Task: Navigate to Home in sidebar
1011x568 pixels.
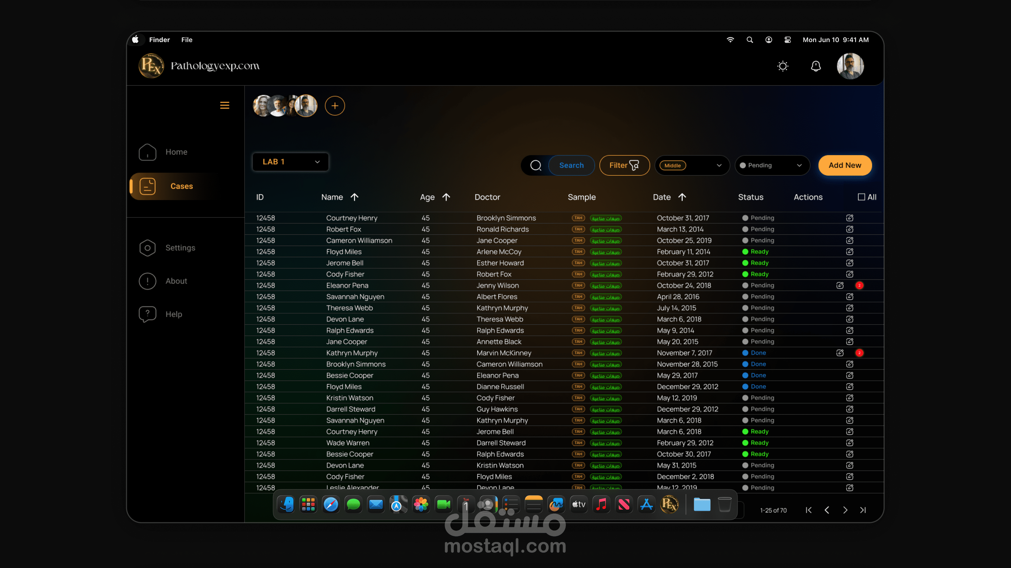Action: 176,152
